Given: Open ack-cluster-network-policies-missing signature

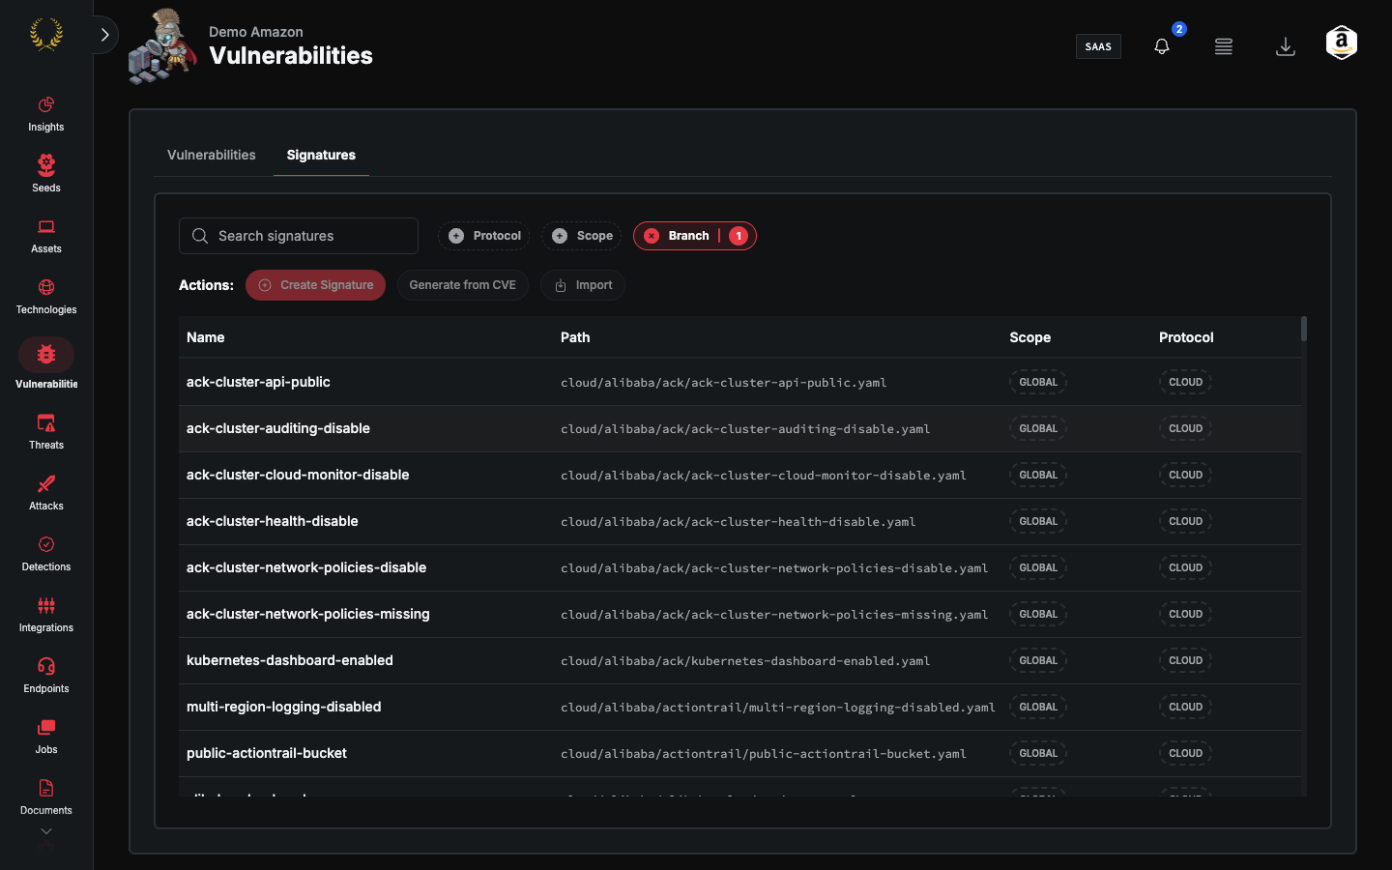Looking at the screenshot, I should [308, 614].
